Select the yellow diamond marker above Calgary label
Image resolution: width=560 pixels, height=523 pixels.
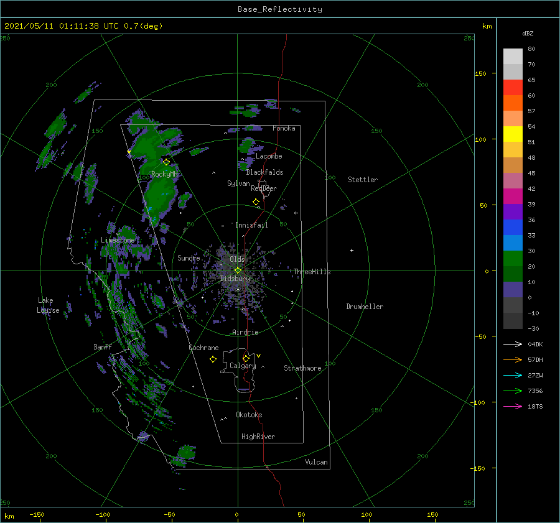point(246,358)
